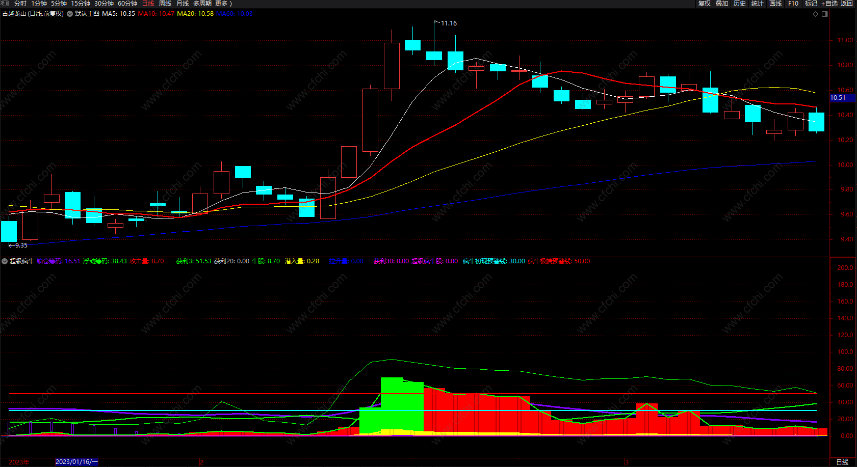Click the 2023年 year label on timeline

point(19,462)
